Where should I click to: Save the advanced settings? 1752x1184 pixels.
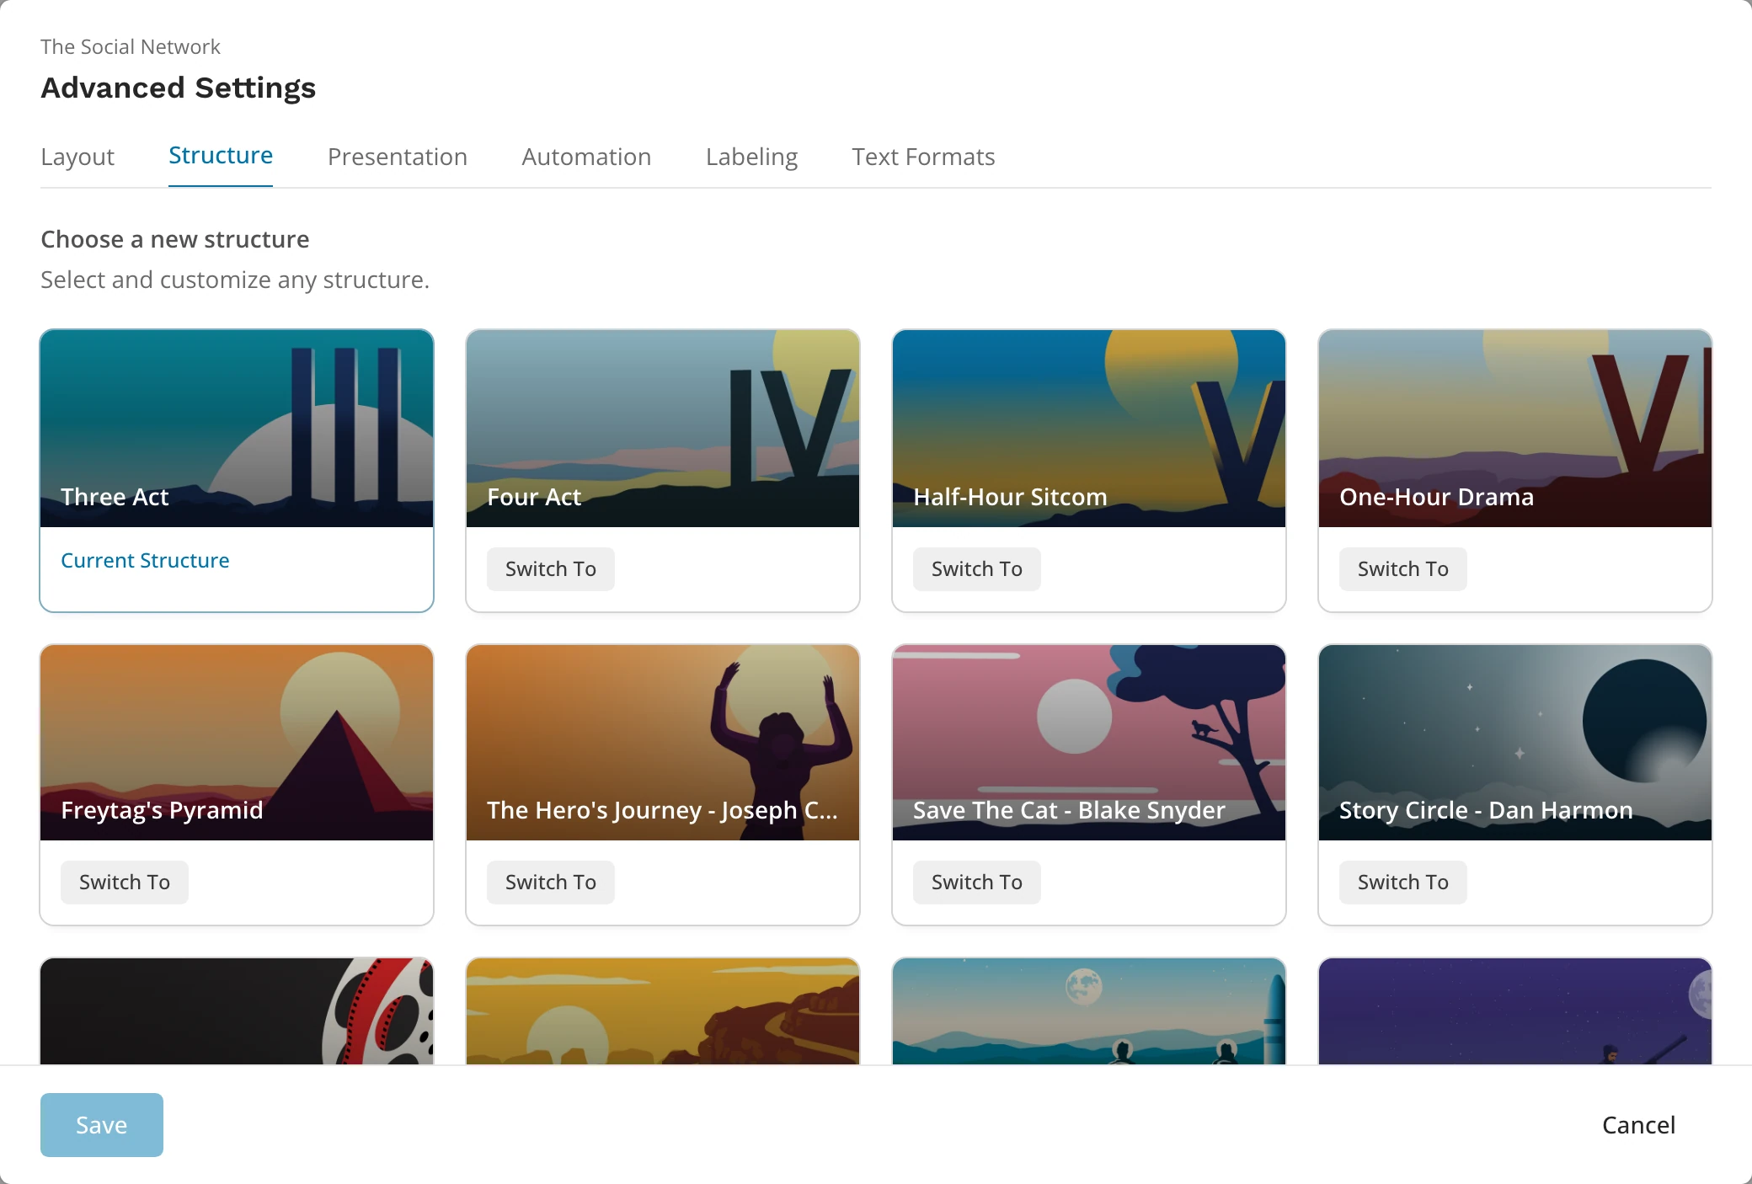[x=102, y=1125]
